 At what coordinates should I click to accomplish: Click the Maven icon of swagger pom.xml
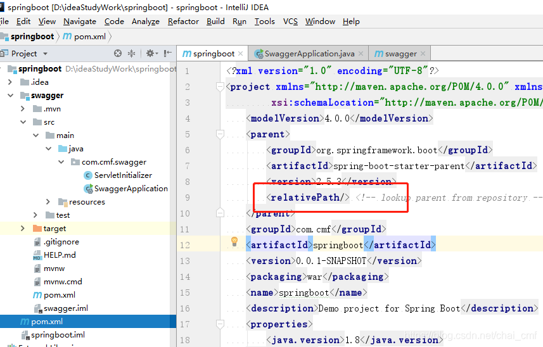click(x=37, y=295)
